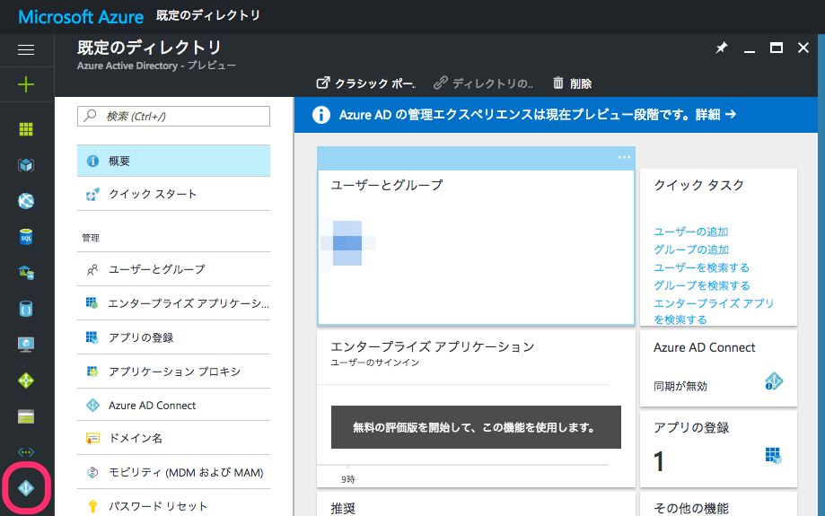825x516 pixels.
Task: Click グループを検索する link
Action: (701, 285)
